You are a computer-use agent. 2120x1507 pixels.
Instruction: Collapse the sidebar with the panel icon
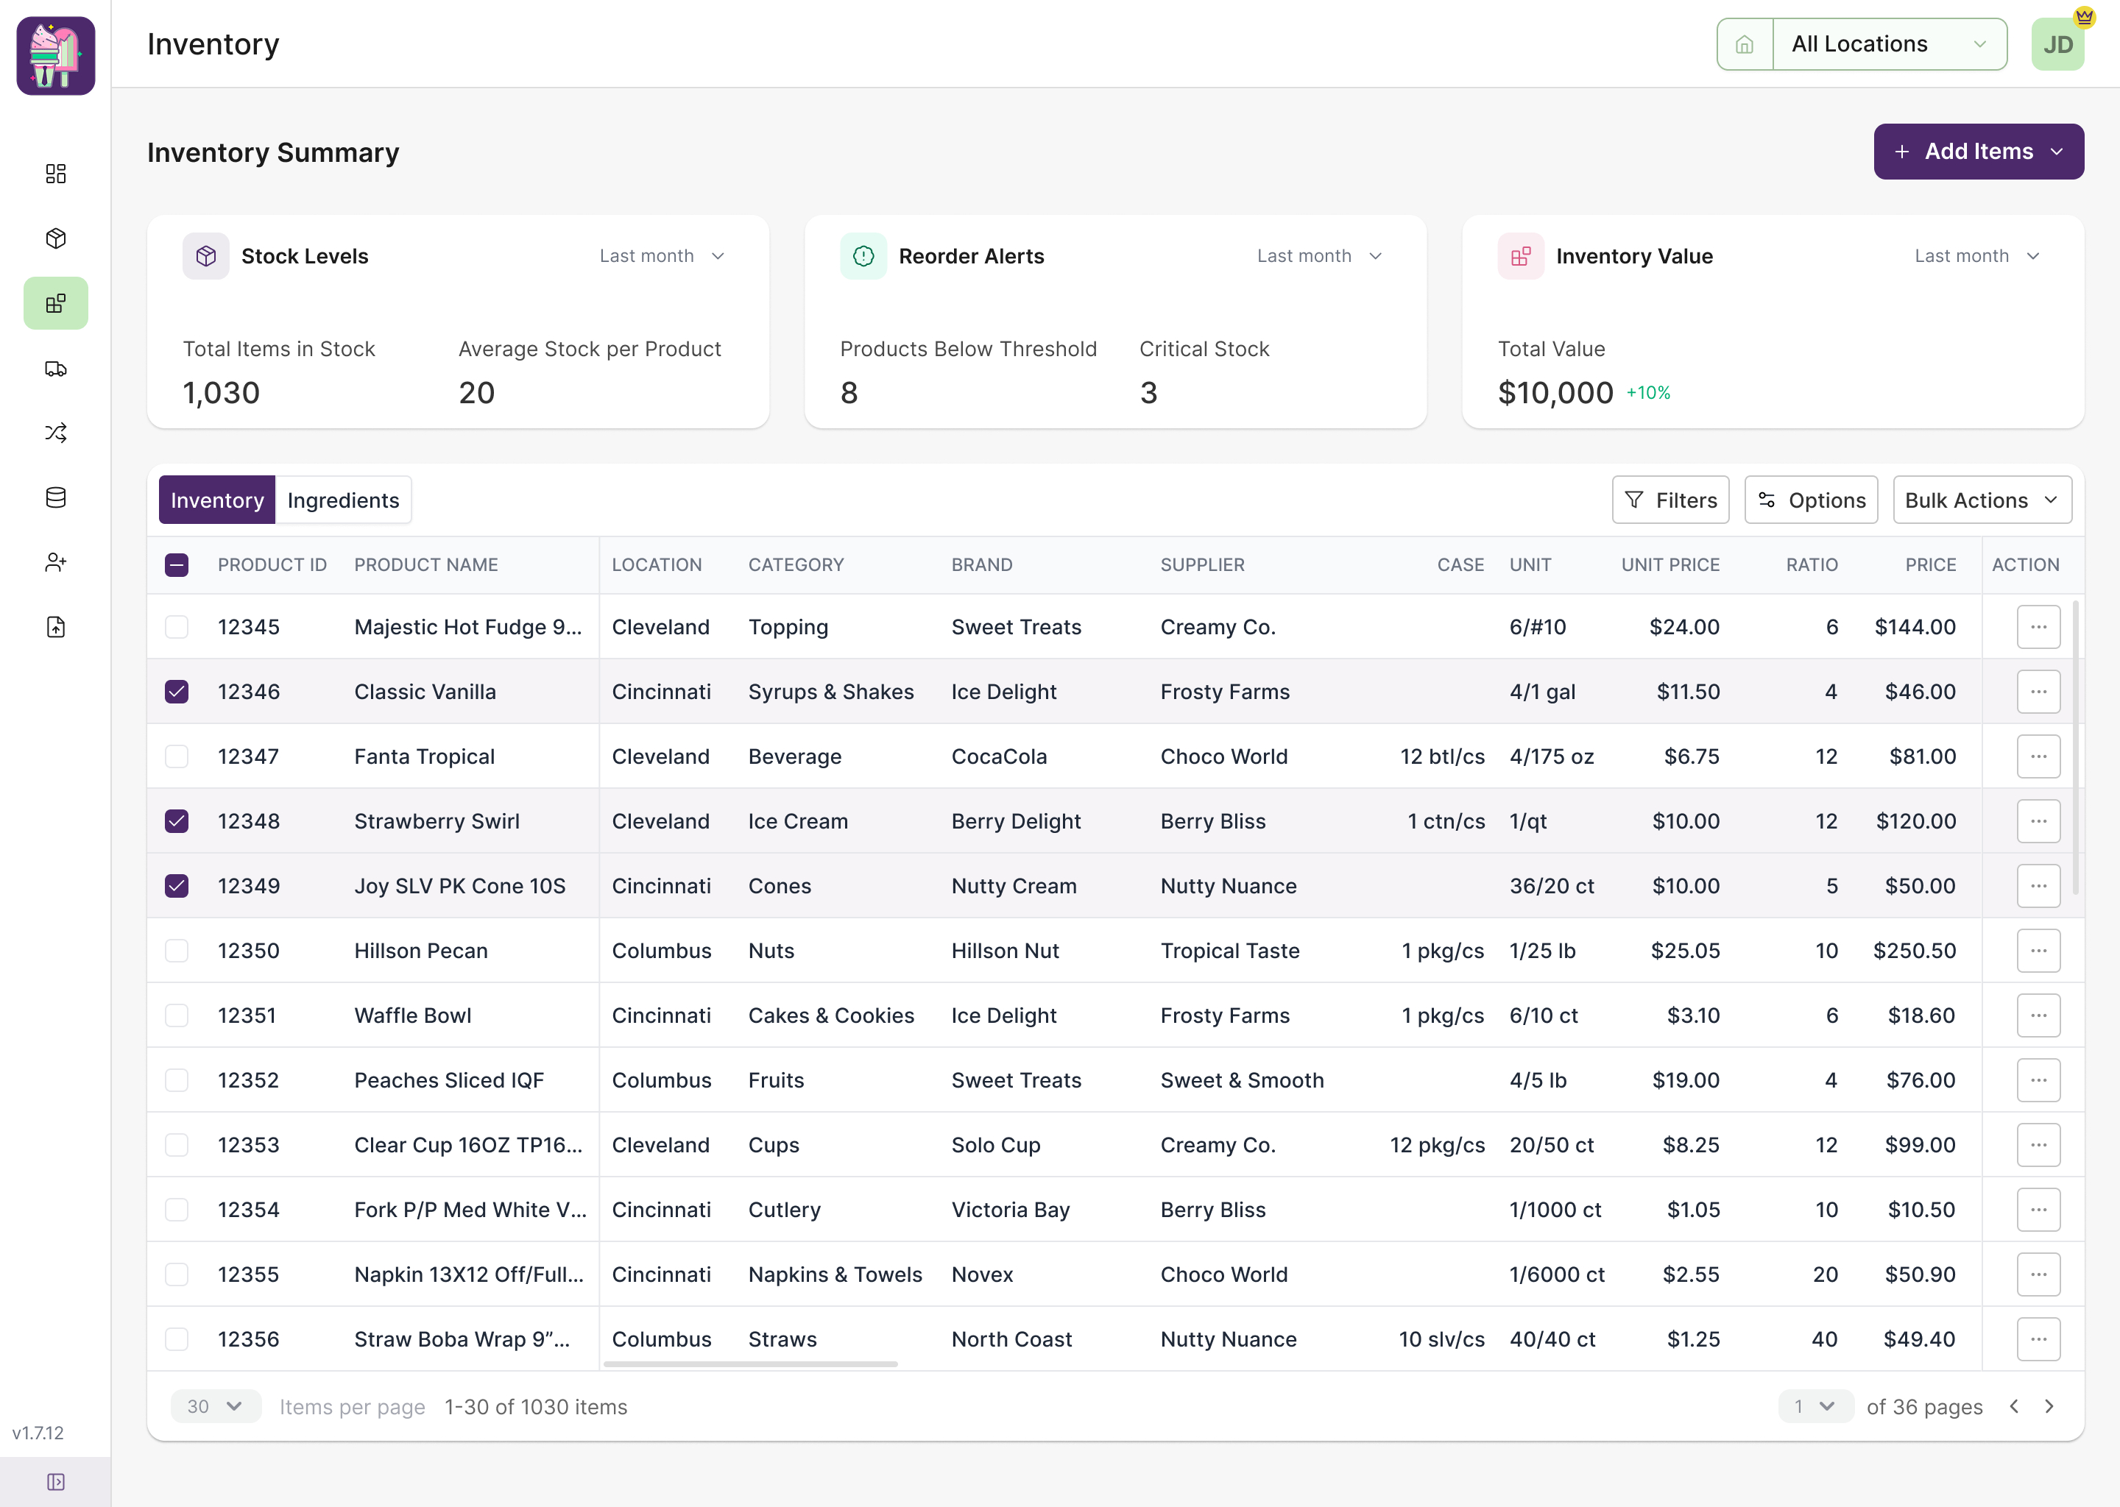[56, 1482]
